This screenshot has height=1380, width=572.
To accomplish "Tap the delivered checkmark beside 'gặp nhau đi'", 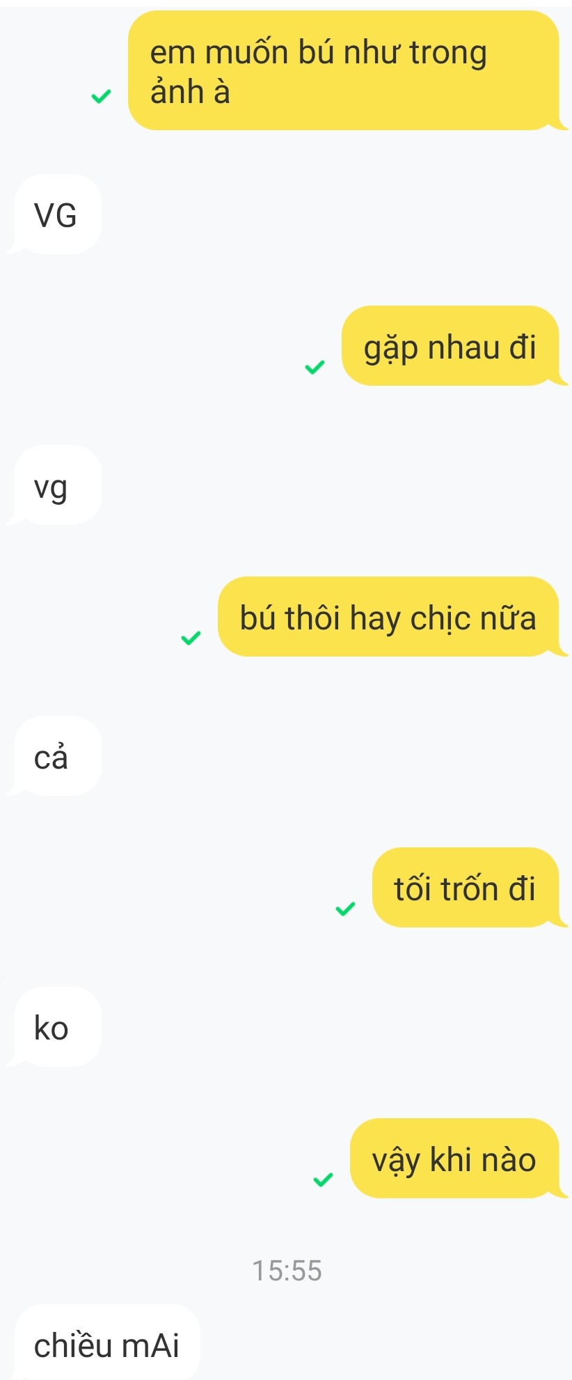I will [x=315, y=367].
